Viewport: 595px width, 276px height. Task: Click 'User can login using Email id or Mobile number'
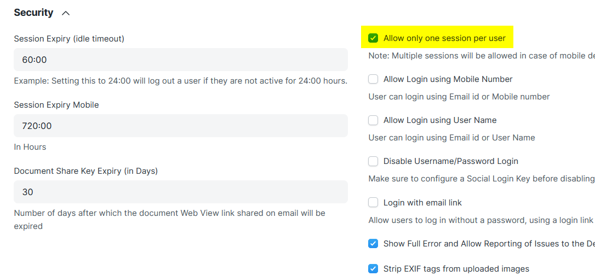(x=459, y=97)
